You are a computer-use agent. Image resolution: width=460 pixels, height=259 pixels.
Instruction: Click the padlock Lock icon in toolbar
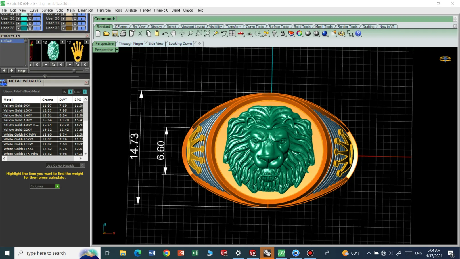coord(283,33)
